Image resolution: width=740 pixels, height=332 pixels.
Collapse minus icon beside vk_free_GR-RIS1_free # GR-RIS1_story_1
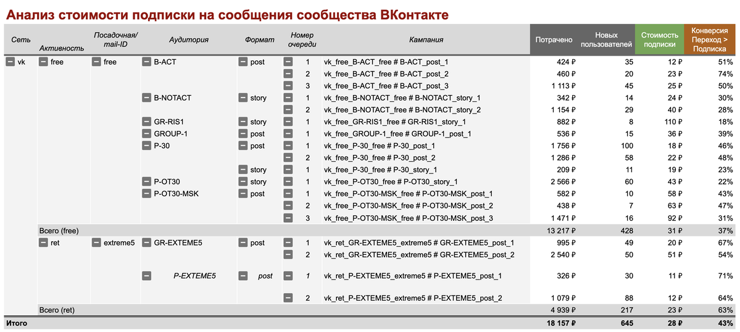tap(288, 122)
